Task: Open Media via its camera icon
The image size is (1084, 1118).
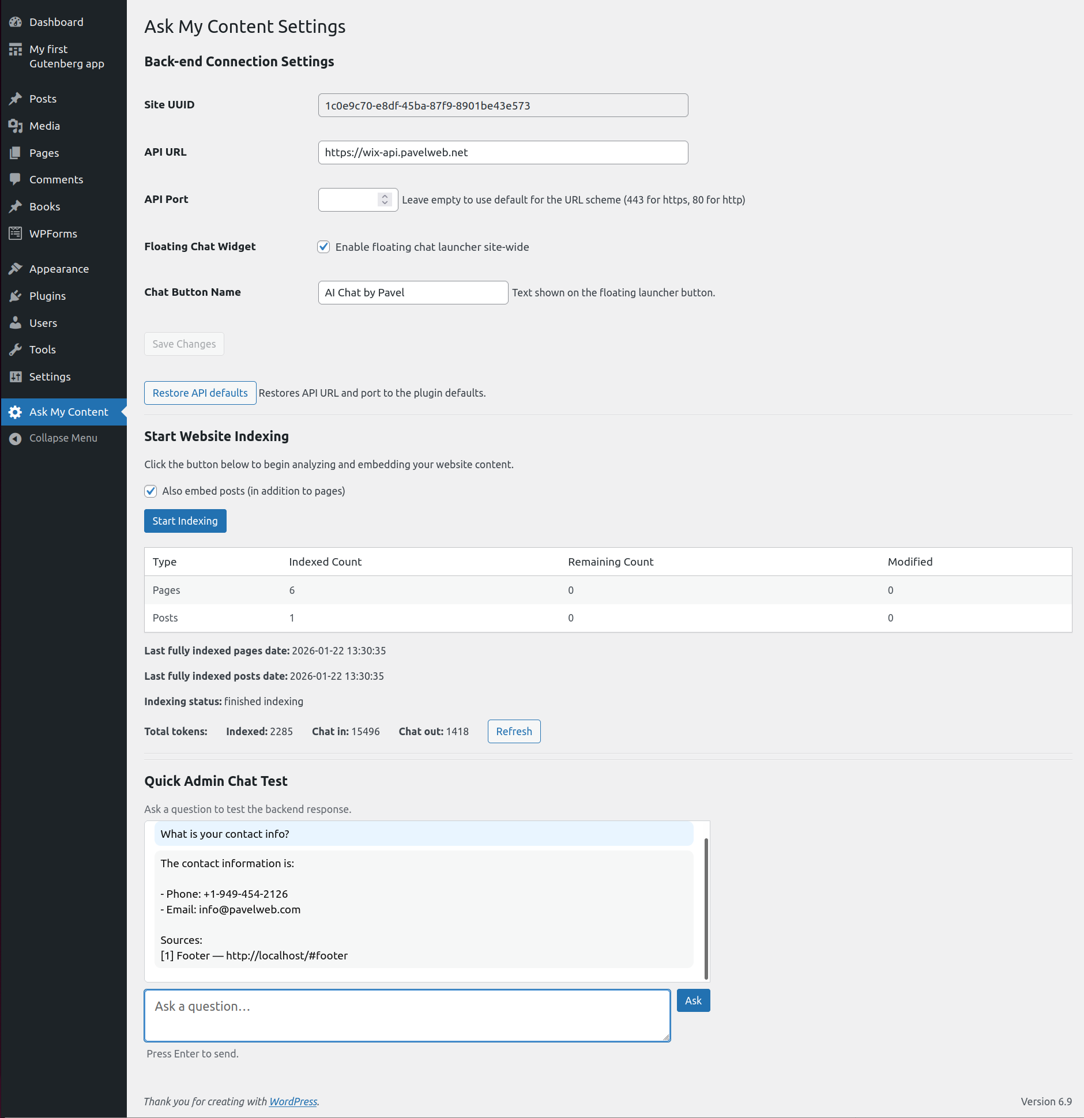Action: (x=16, y=126)
